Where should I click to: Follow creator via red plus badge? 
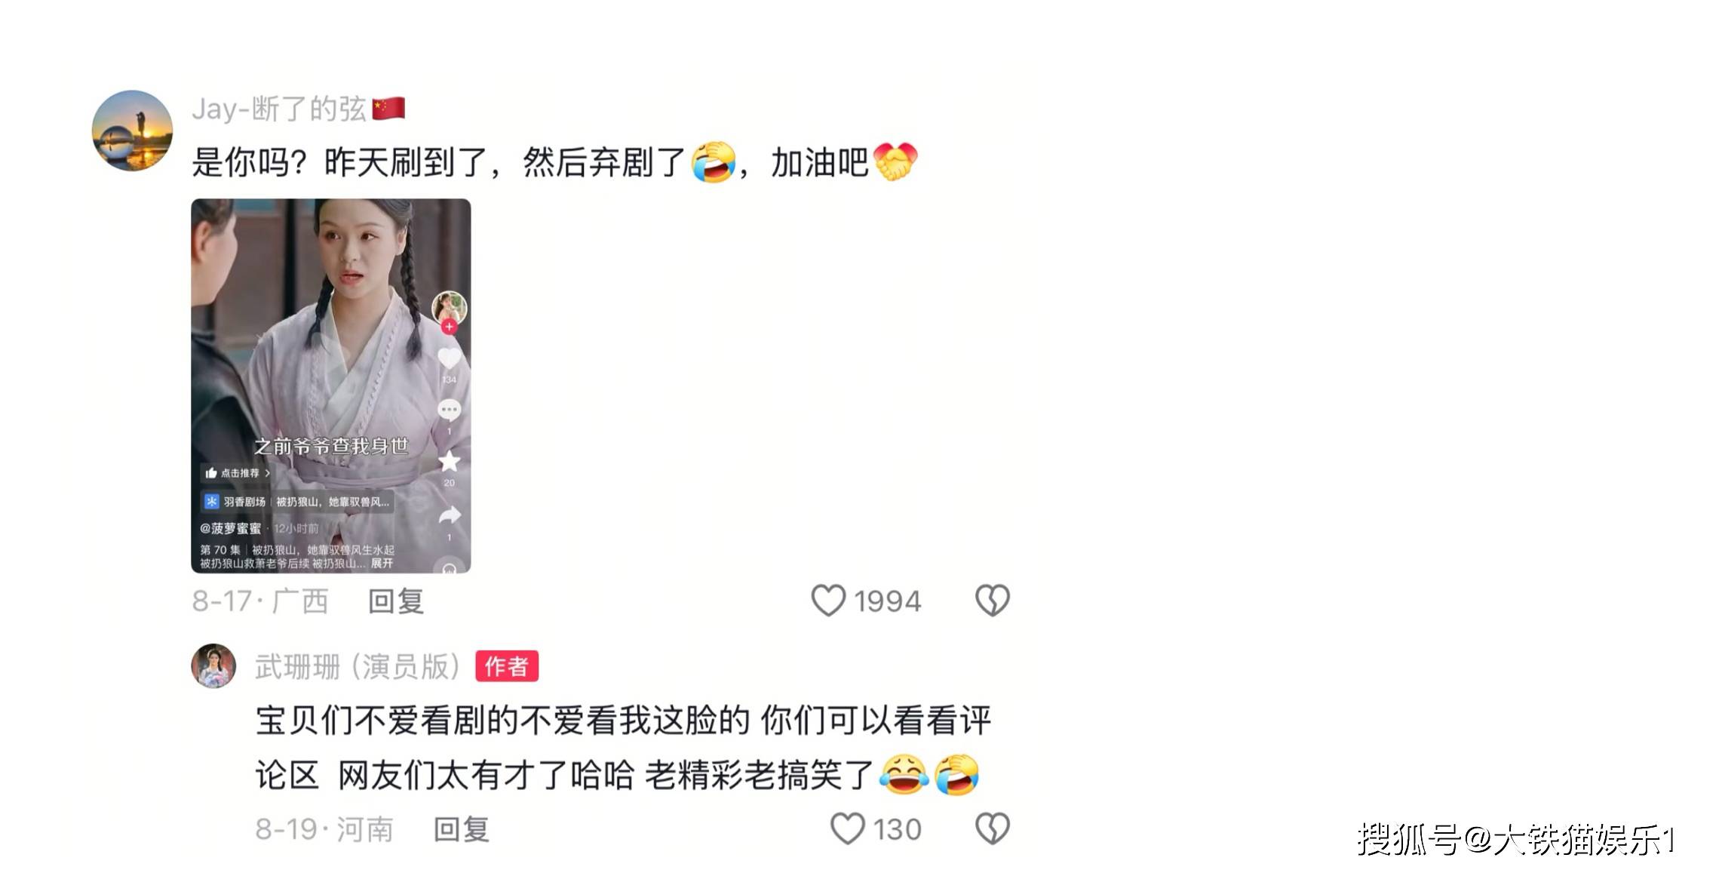[x=449, y=327]
